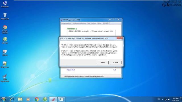The image size is (182, 102).
Task: Open Coc Coc browser from the taskbar
Action: point(45,99)
